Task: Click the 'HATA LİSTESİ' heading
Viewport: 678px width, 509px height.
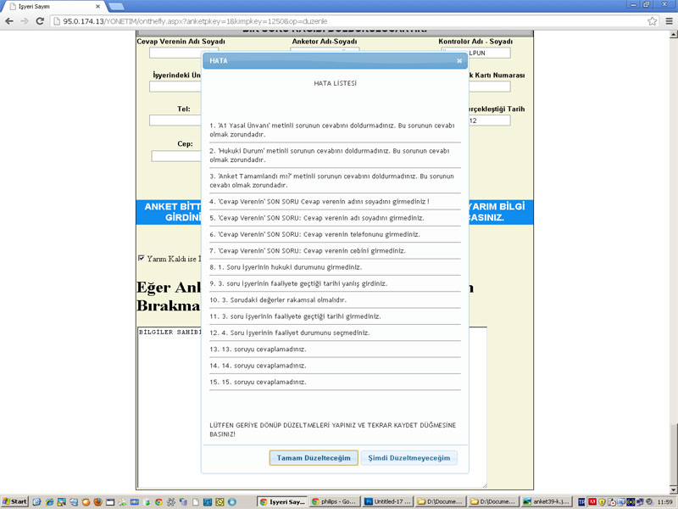Action: click(x=335, y=83)
